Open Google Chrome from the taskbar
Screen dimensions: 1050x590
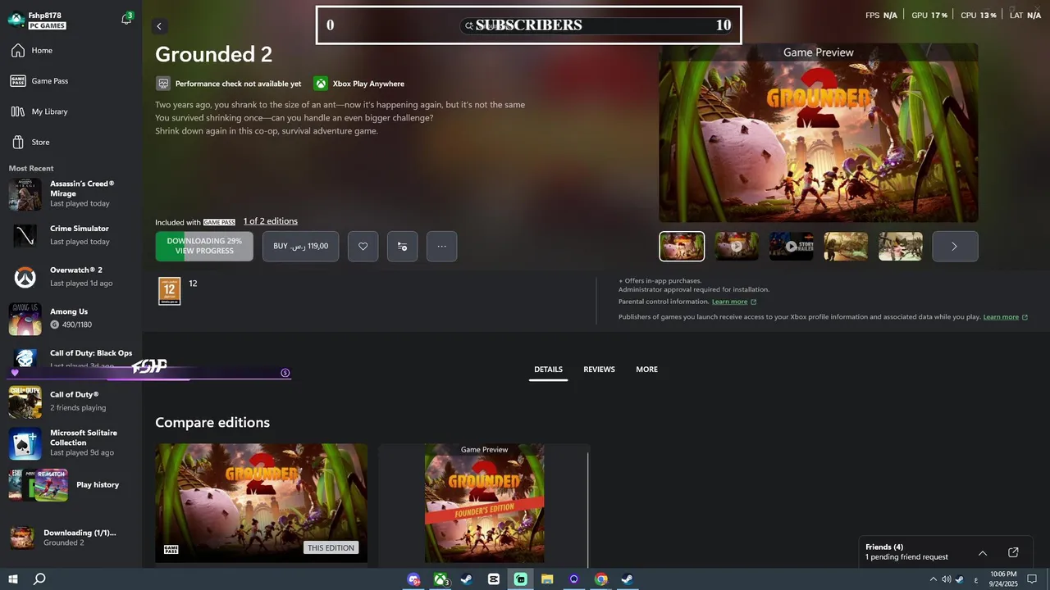pyautogui.click(x=600, y=579)
